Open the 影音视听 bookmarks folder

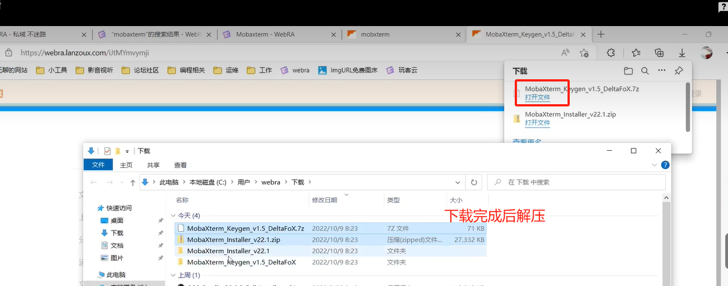94,70
